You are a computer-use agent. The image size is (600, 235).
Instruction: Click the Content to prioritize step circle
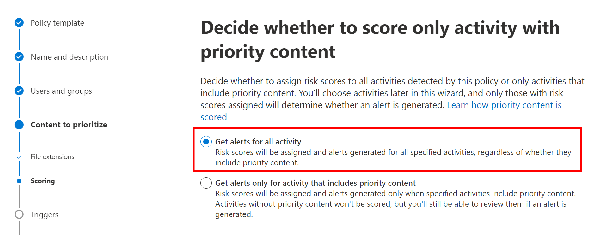[x=19, y=125]
